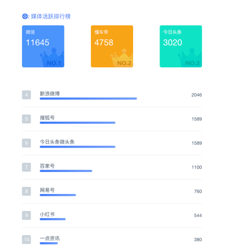Click the rank 7 badge icon
Image resolution: width=229 pixels, height=250 pixels.
click(x=26, y=167)
